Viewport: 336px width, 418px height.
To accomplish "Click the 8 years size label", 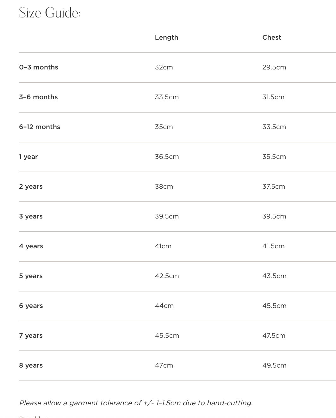I will coord(31,365).
